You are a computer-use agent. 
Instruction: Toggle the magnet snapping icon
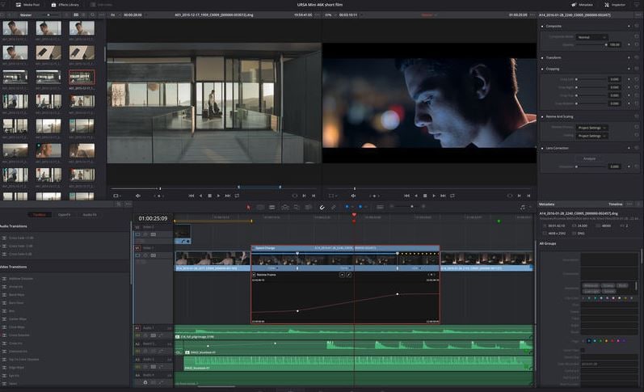pyautogui.click(x=322, y=207)
